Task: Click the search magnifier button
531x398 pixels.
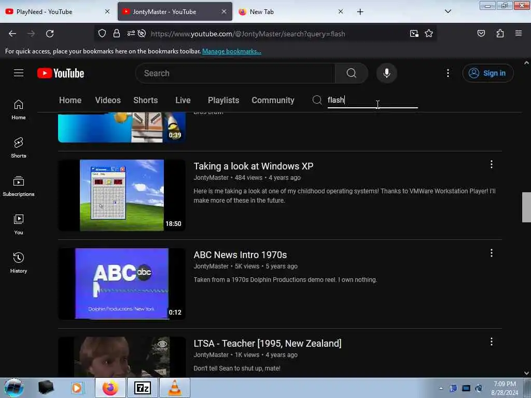Action: [x=351, y=73]
